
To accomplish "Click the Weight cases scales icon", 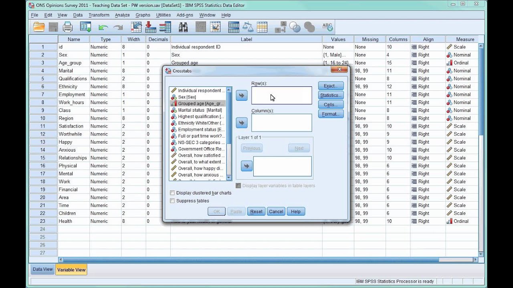I will (248, 27).
